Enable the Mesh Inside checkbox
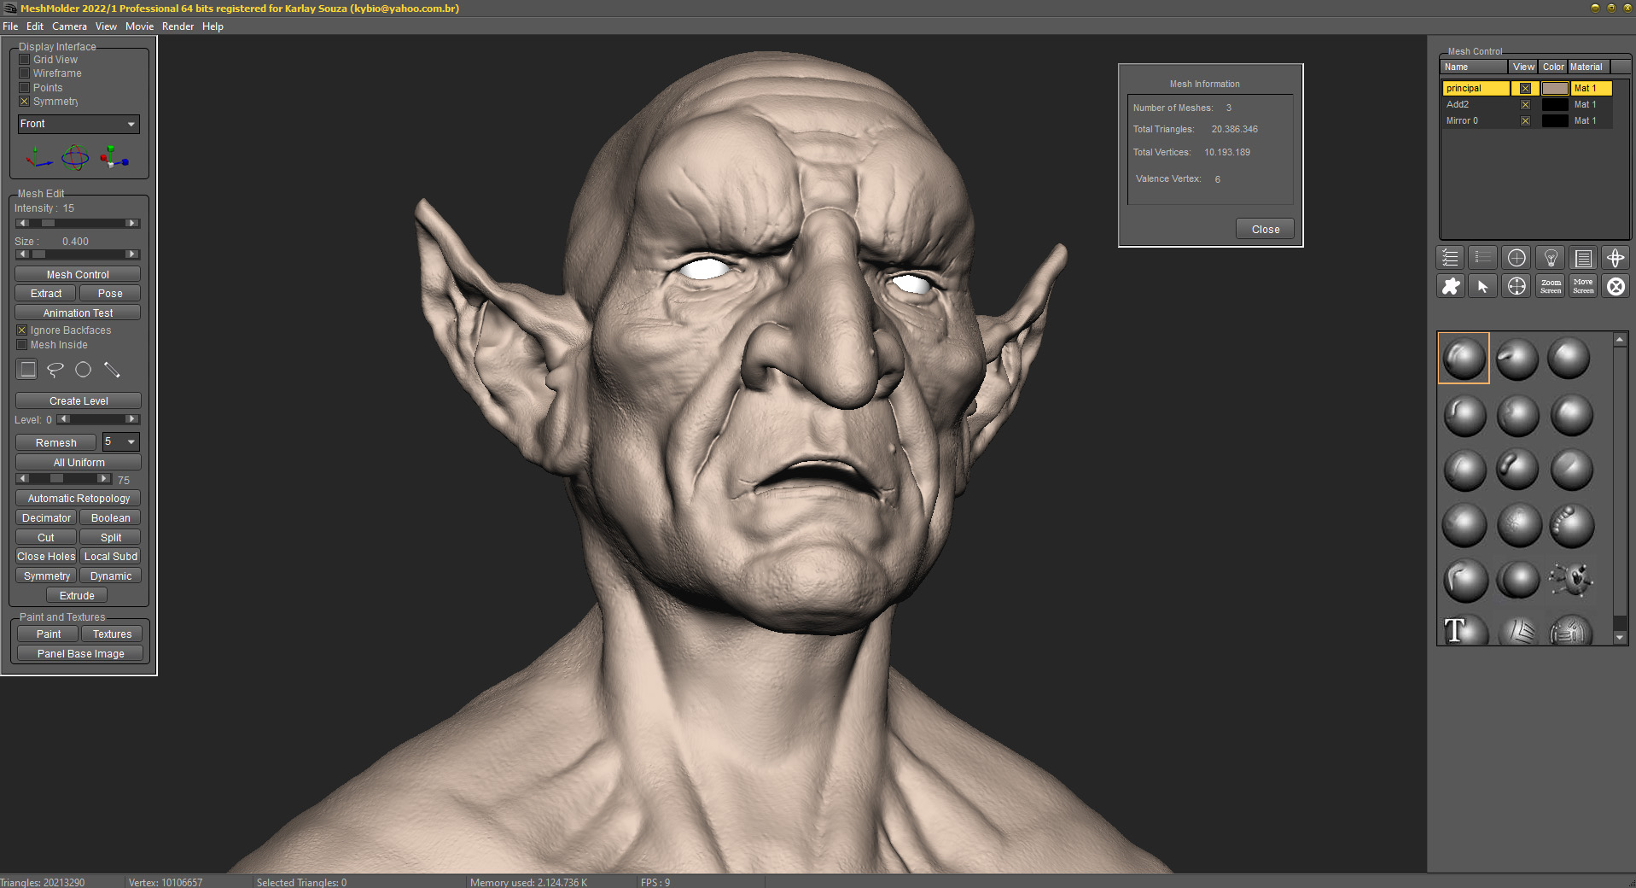The width and height of the screenshot is (1636, 888). pos(22,345)
